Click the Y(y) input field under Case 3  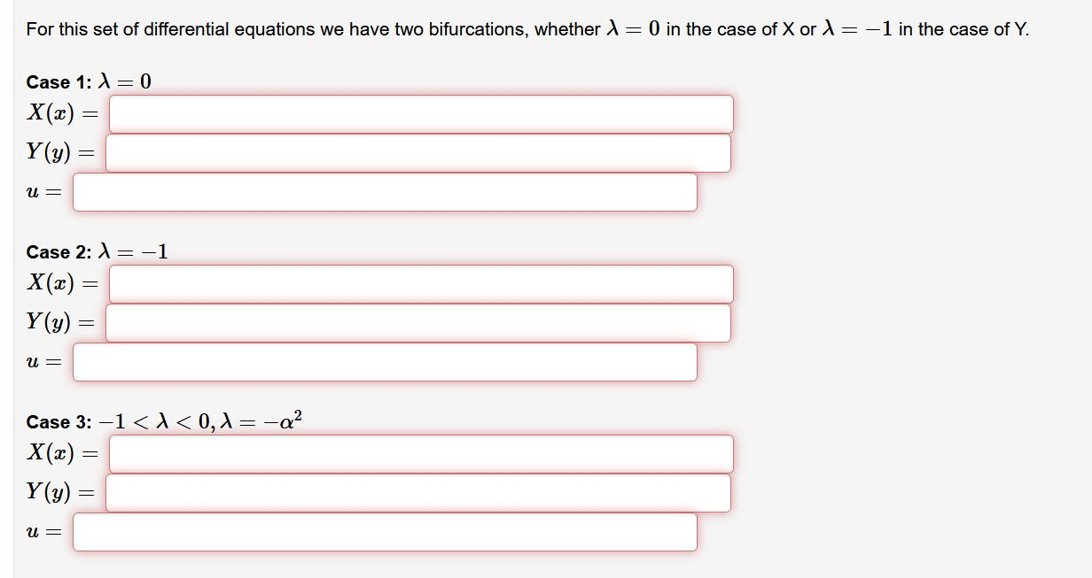(x=417, y=493)
